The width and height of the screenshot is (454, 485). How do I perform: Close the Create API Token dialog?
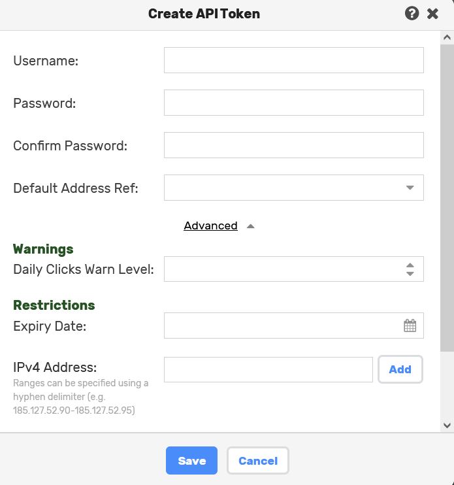tap(432, 14)
